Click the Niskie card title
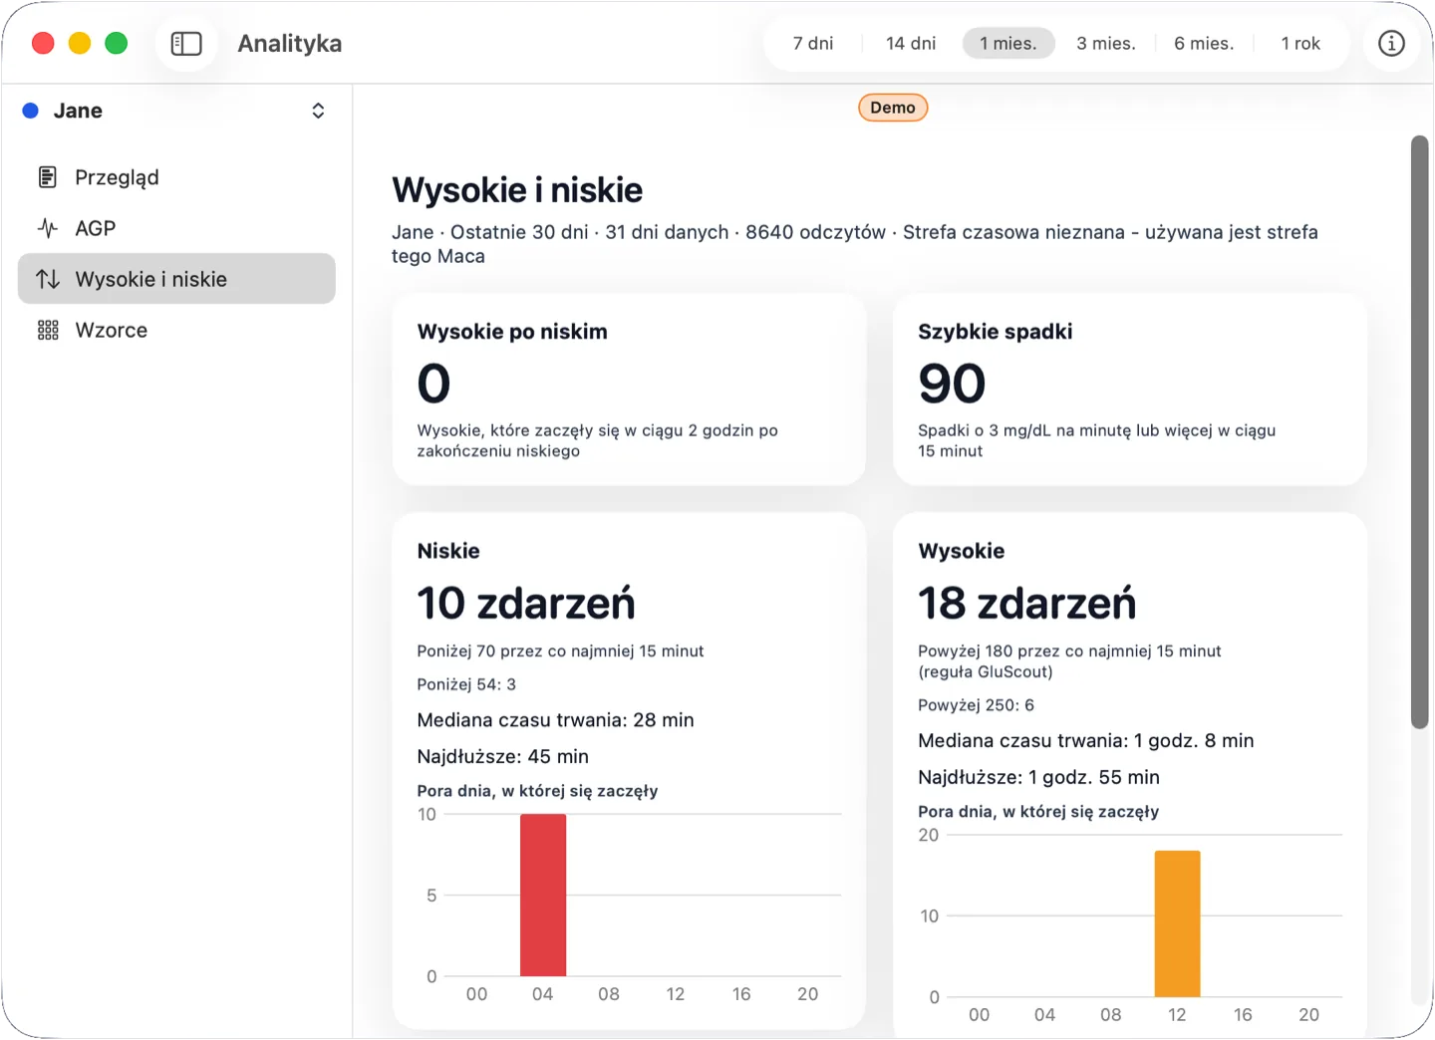The width and height of the screenshot is (1435, 1040). tap(448, 551)
